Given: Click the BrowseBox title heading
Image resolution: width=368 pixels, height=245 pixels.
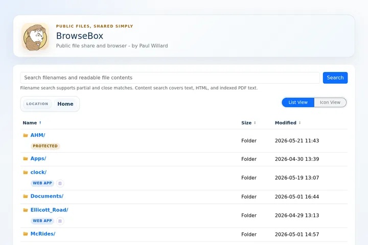Looking at the screenshot, I should point(80,36).
